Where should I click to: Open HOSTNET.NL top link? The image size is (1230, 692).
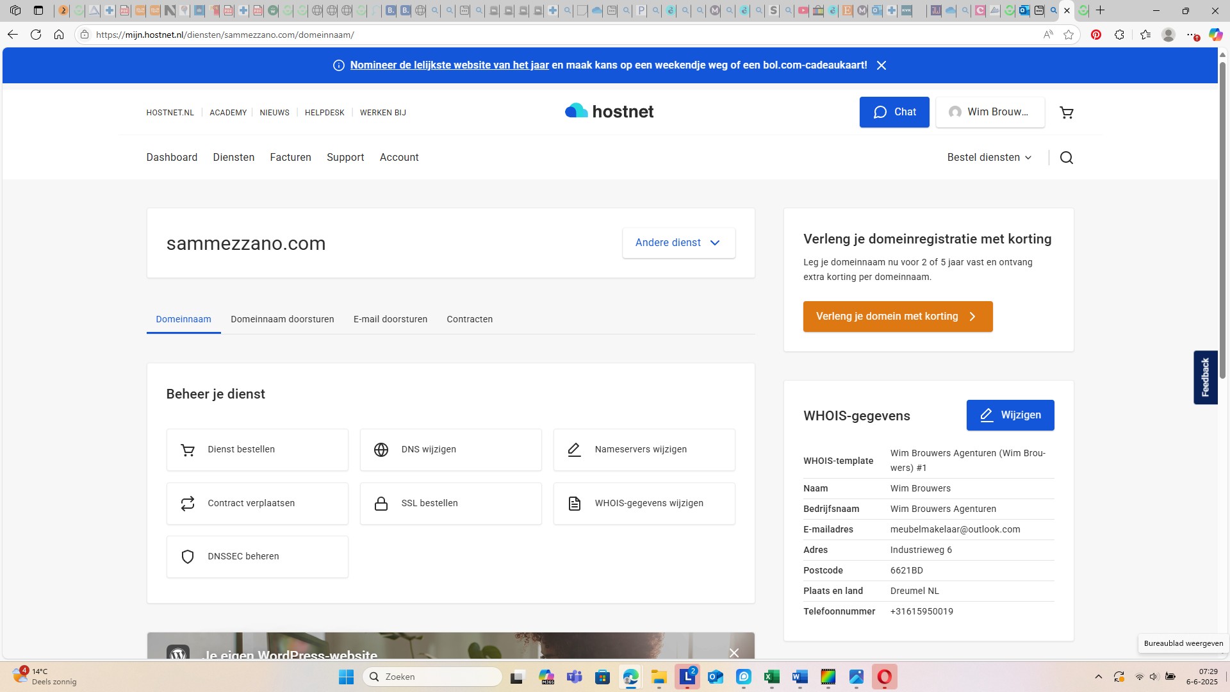(x=170, y=113)
